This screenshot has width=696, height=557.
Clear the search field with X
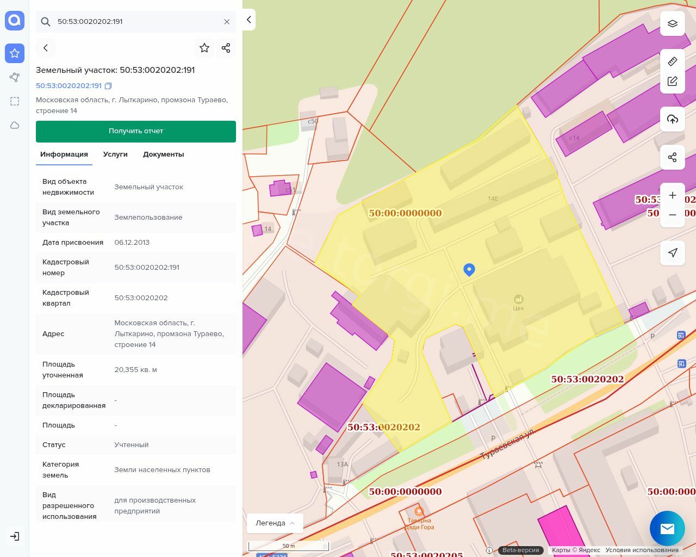(227, 22)
